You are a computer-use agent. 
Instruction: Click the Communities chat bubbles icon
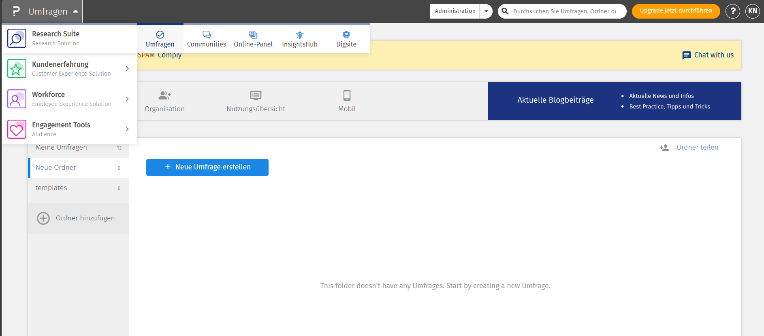207,35
